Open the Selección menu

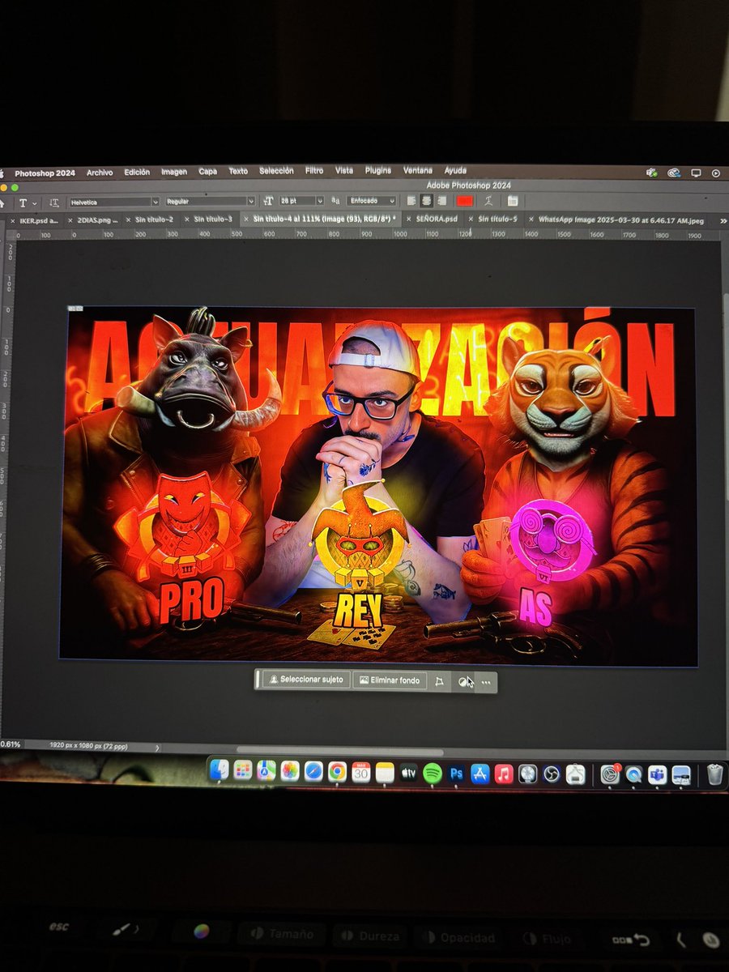click(x=276, y=171)
